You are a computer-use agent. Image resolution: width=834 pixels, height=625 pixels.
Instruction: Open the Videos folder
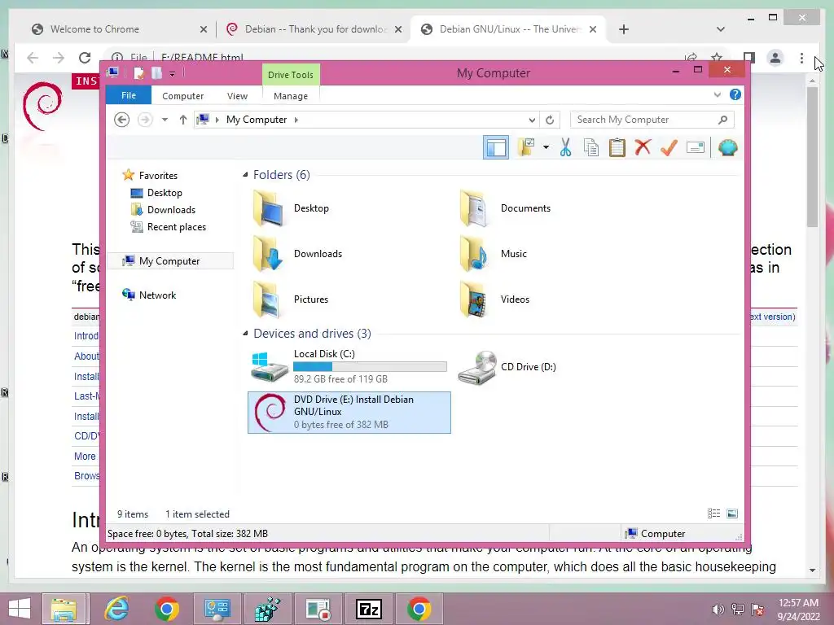point(494,299)
